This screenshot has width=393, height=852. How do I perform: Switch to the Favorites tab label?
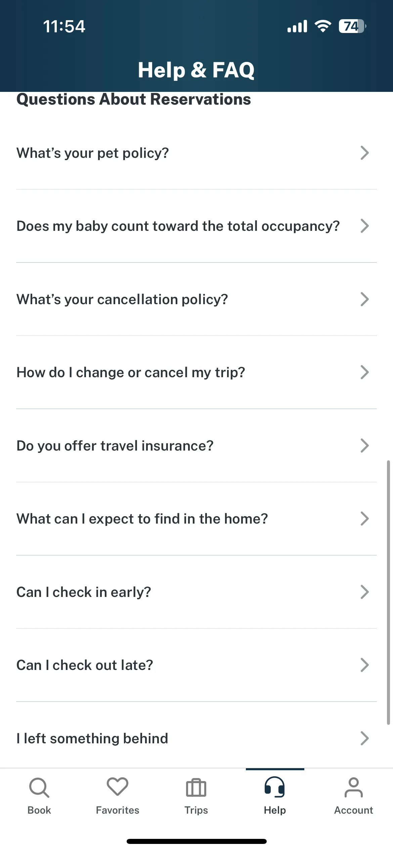click(118, 810)
